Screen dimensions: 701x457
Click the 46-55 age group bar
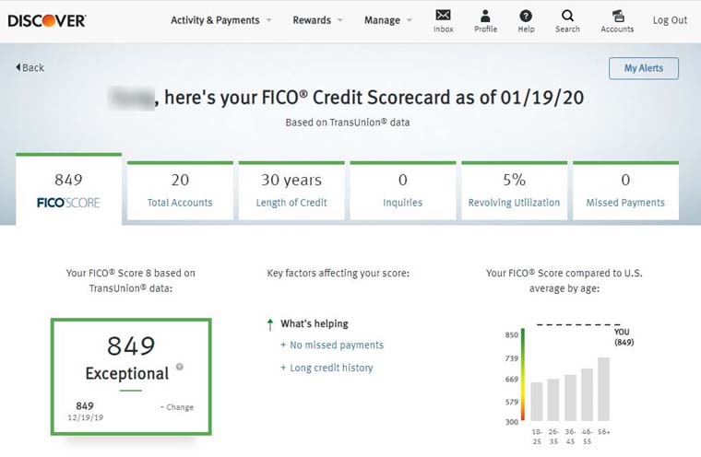587,394
